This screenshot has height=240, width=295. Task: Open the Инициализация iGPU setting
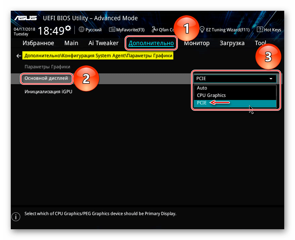pos(48,92)
